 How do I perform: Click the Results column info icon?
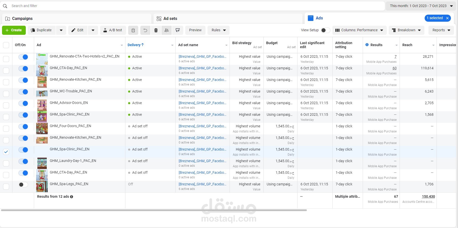pyautogui.click(x=367, y=45)
